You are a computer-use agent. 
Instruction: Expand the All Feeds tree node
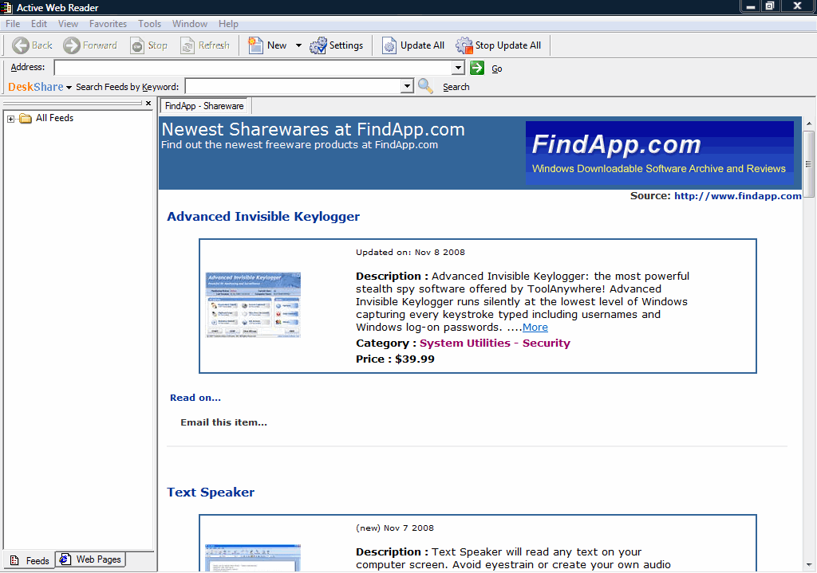coord(10,120)
